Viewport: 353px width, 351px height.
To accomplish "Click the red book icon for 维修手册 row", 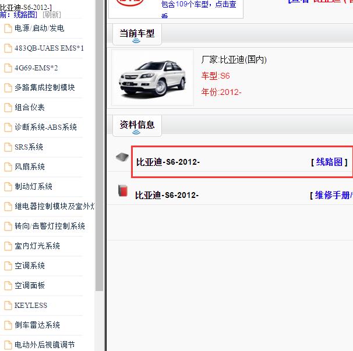I will pos(123,190).
